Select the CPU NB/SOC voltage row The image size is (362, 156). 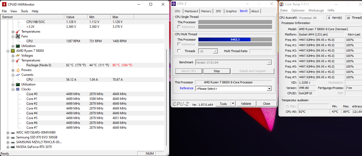click(82, 22)
